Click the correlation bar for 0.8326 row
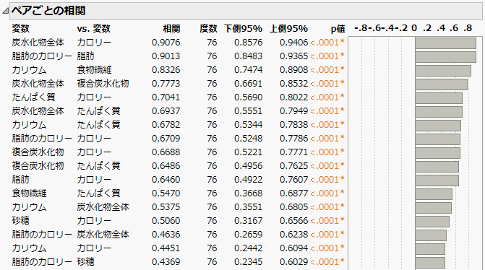 pos(443,71)
